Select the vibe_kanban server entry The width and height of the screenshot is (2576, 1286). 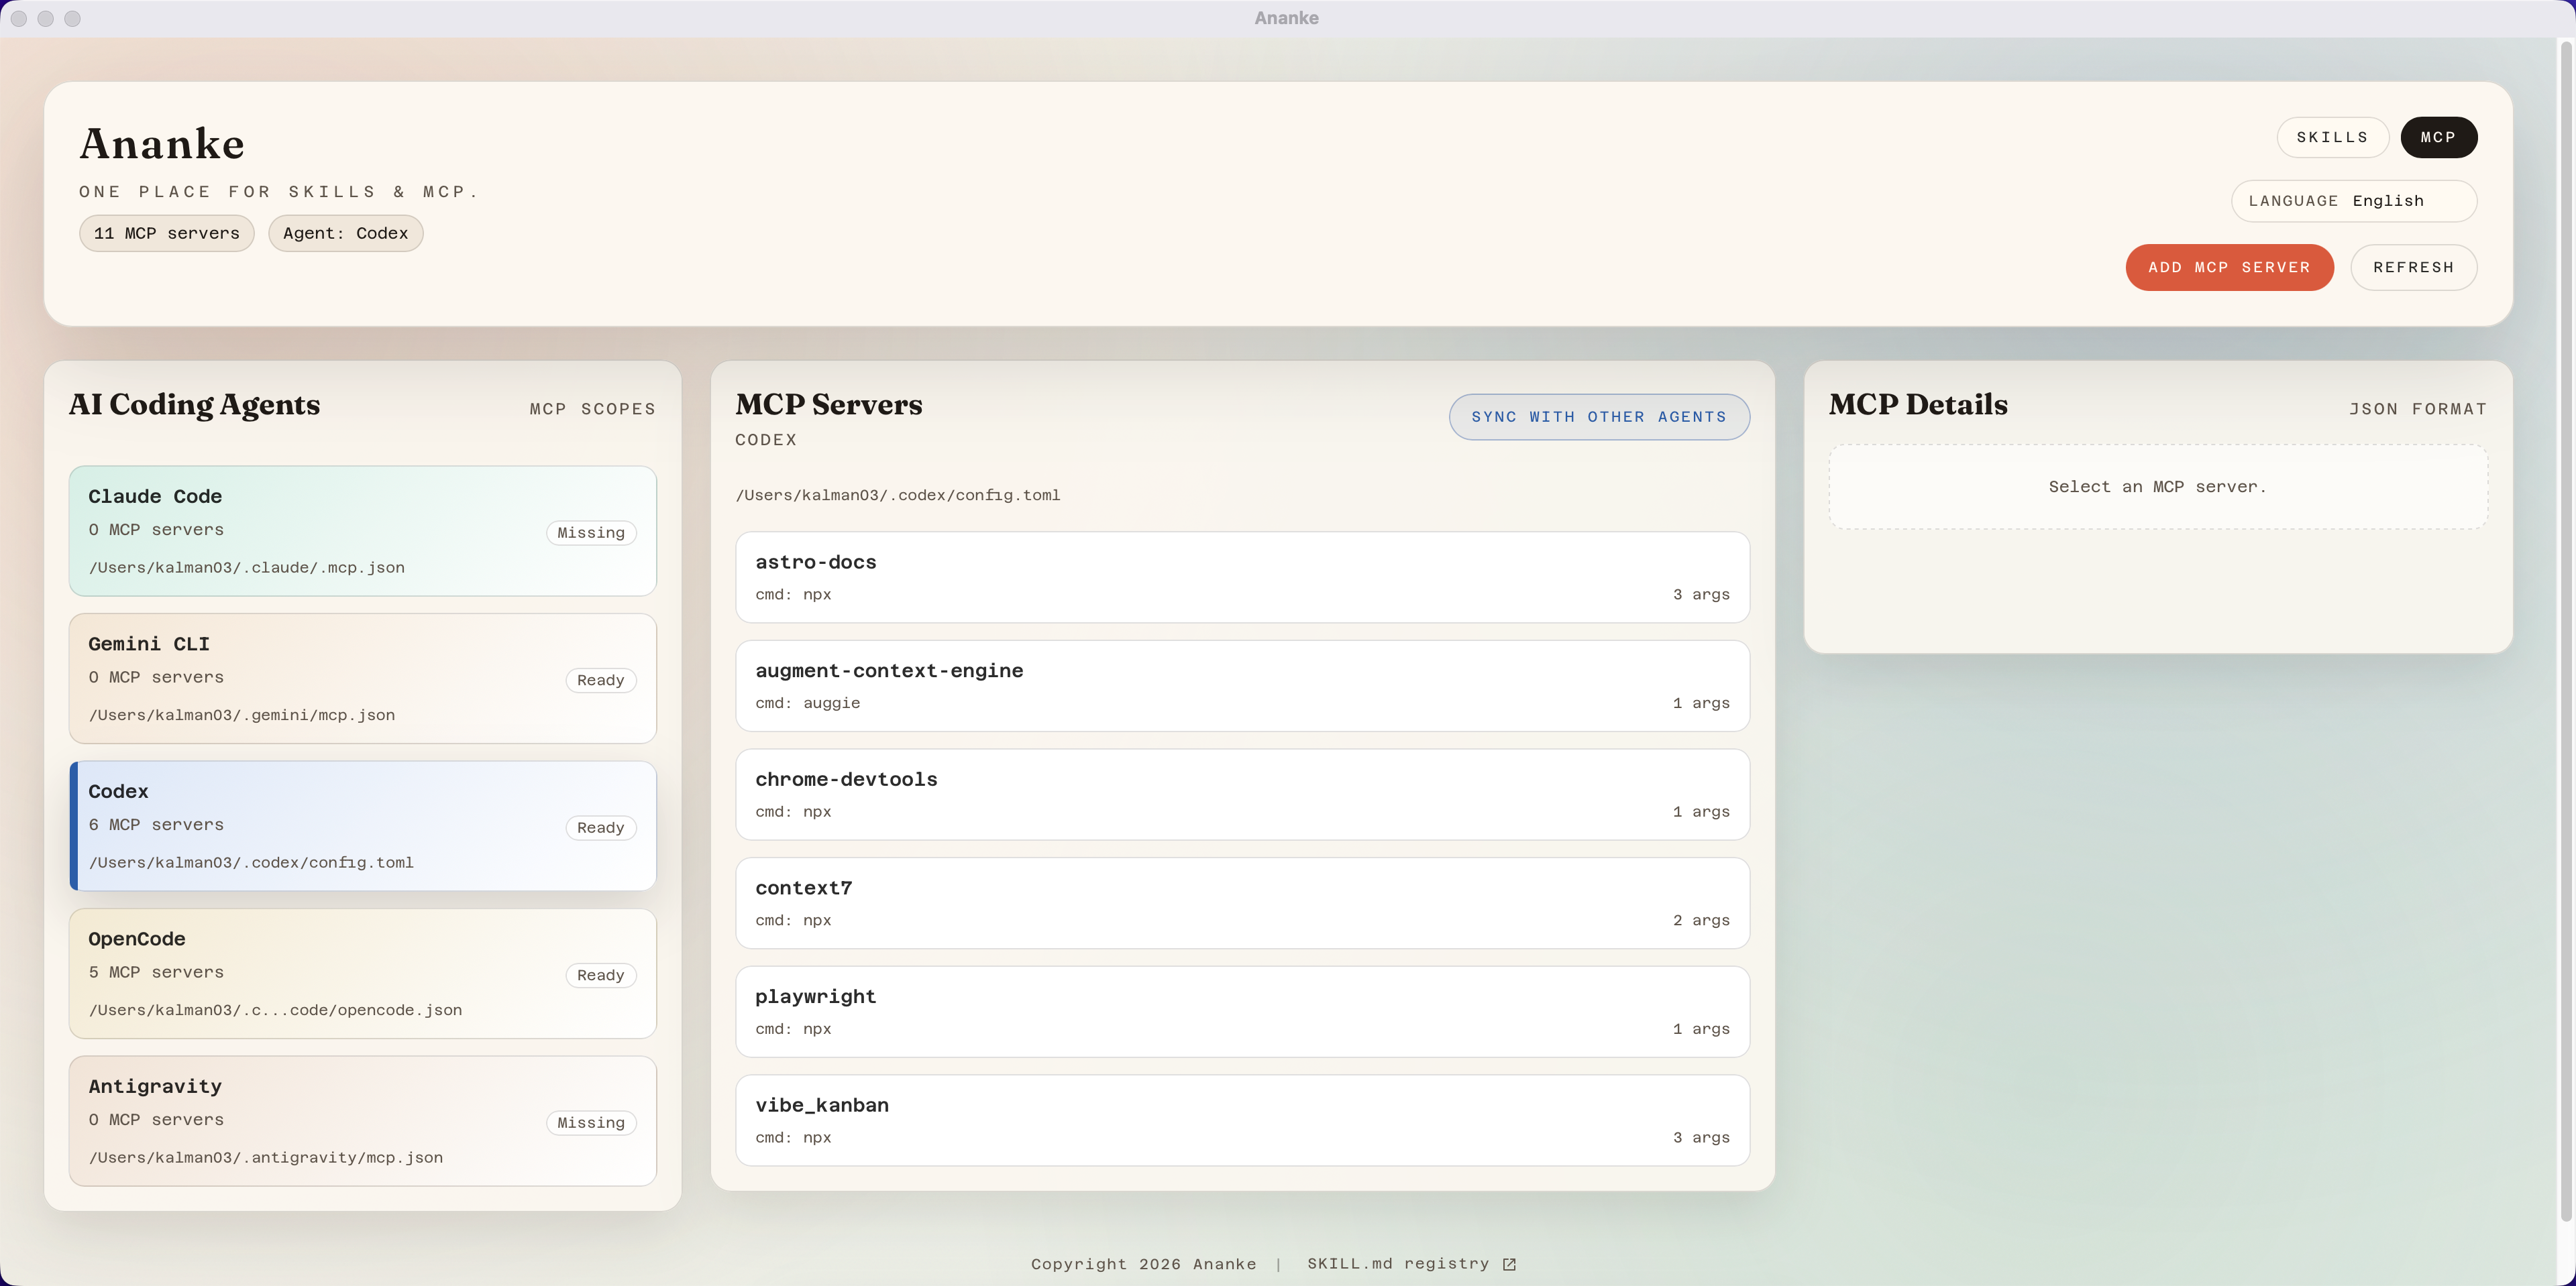(1242, 1120)
